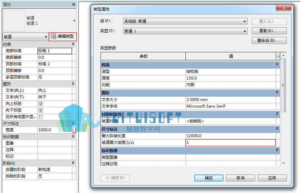Click the 厚度 value 150.0
Screen dimensions: 300x193
(231, 78)
